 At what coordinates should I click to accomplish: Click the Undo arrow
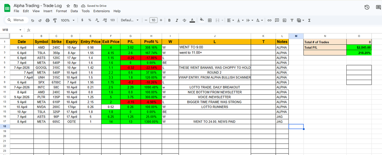(33, 20)
